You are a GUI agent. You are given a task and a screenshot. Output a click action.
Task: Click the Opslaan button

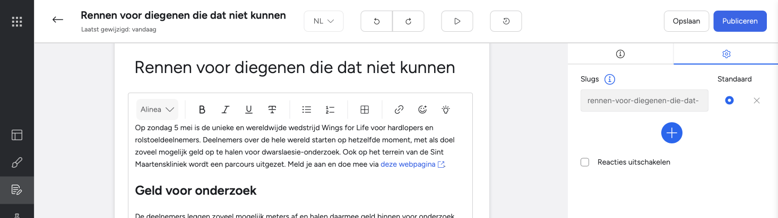click(x=686, y=21)
